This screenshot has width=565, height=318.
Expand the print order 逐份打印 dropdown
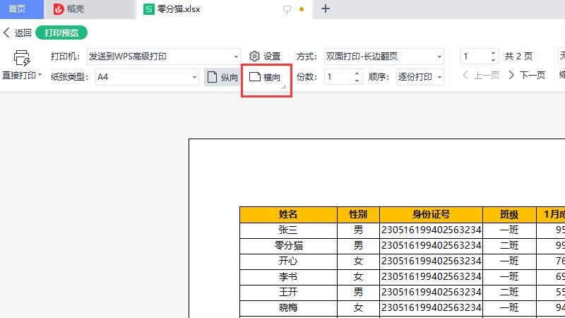[x=439, y=77]
